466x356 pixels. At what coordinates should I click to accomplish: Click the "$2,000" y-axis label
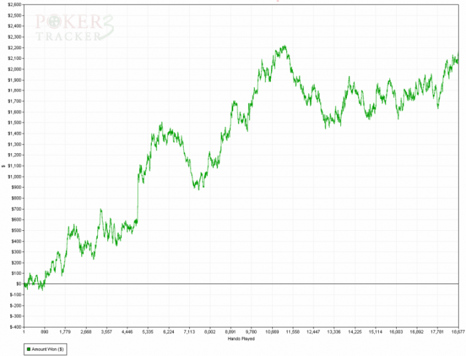point(14,69)
